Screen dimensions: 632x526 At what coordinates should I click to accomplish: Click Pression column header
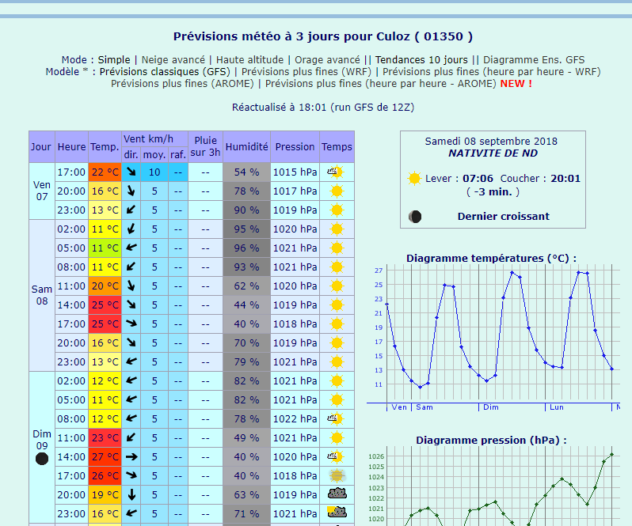point(295,146)
